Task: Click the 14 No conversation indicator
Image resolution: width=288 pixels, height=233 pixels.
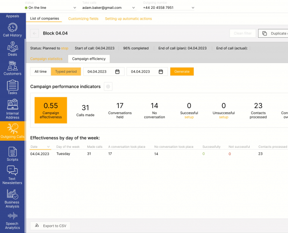Action: pyautogui.click(x=155, y=110)
